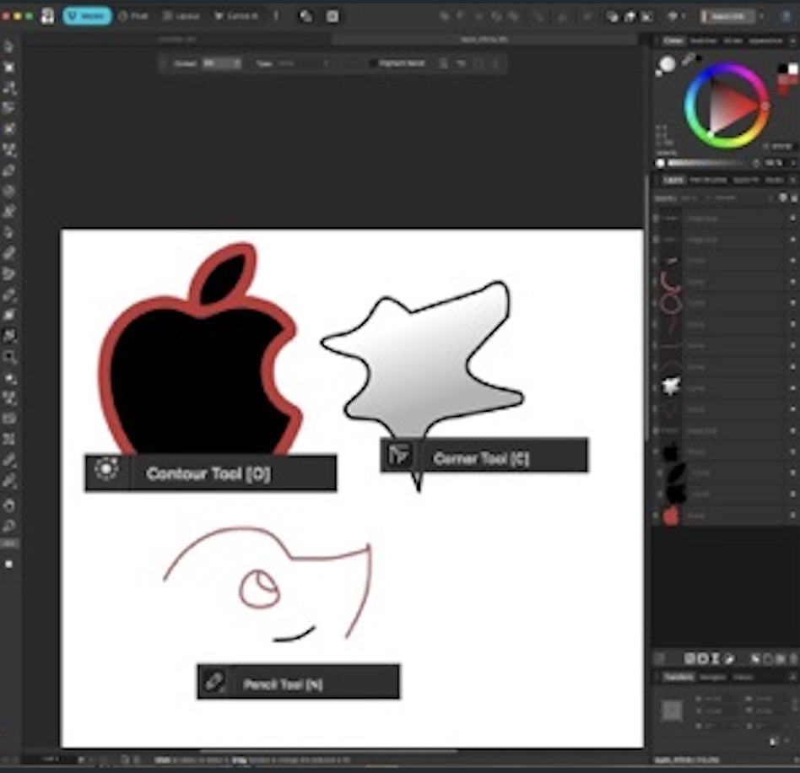Open the Layers tab
800x773 pixels.
point(673,180)
